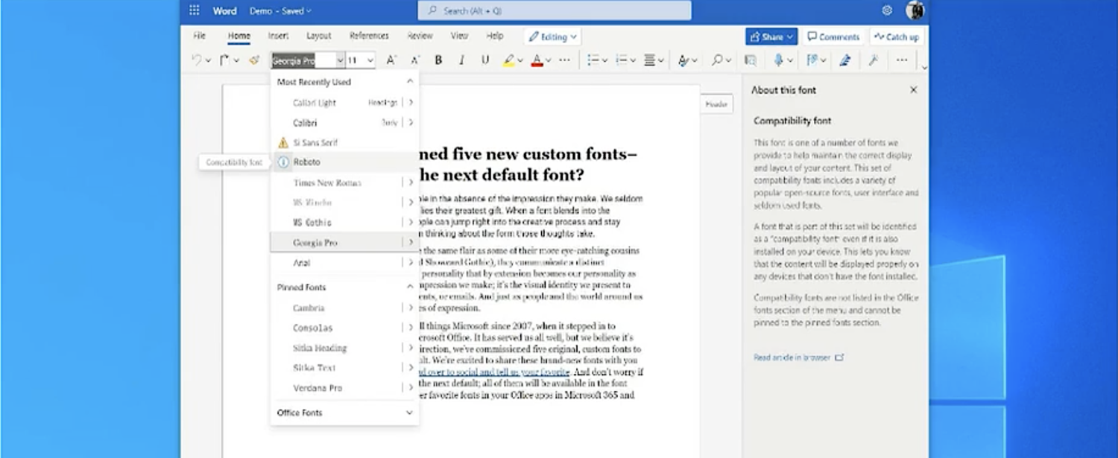The width and height of the screenshot is (1118, 458).
Task: Choose Cambria from Pinned Fonts
Action: (309, 308)
